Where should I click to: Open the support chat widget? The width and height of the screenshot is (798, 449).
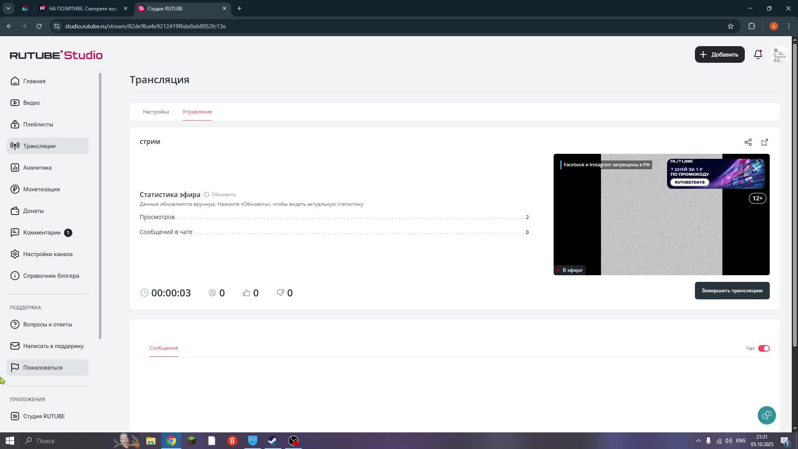point(766,415)
